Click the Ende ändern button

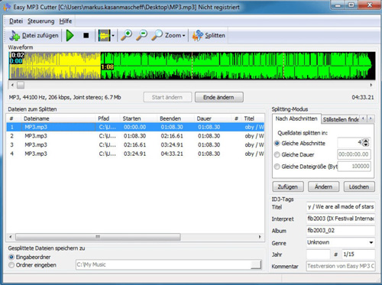(219, 97)
